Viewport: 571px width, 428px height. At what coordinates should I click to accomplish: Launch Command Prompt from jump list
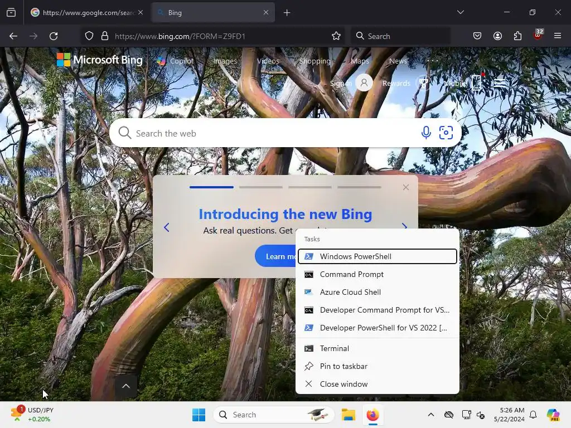[378, 274]
